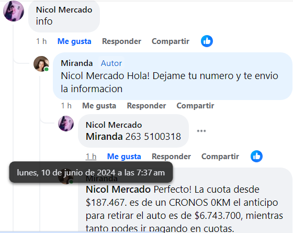Screen dimensions: 293x233
Task: Click 'Responder' under Miranda's author reply
Action: (x=146, y=106)
